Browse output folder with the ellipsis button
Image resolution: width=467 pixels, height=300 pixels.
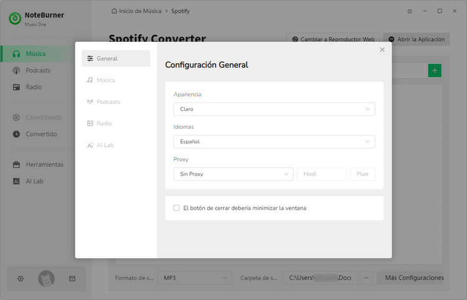pos(366,278)
